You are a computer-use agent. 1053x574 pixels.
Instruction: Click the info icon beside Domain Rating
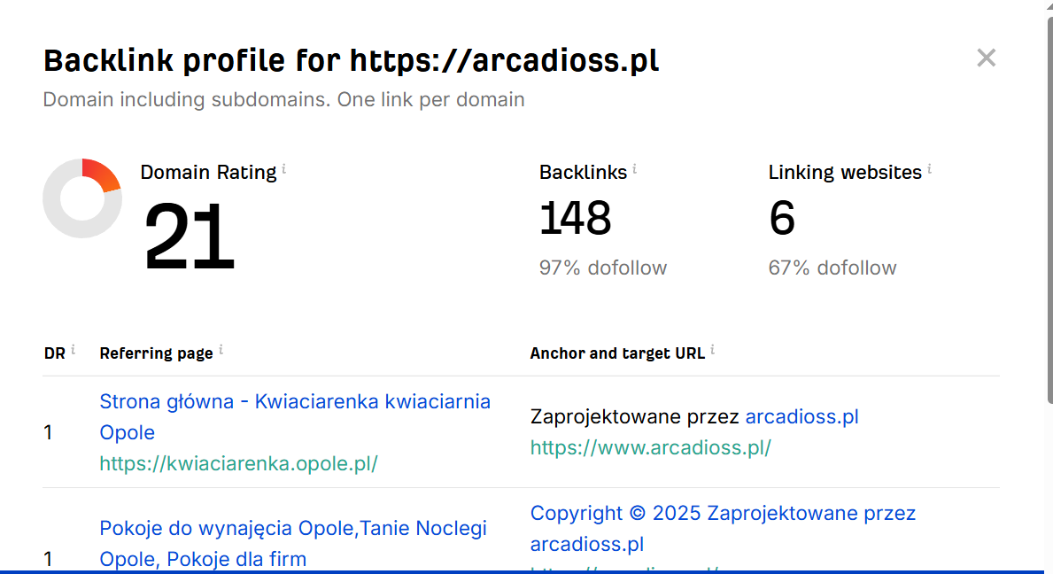[x=283, y=168]
